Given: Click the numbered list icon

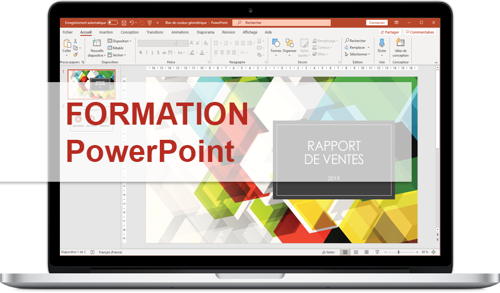Looking at the screenshot, I should click(226, 43).
